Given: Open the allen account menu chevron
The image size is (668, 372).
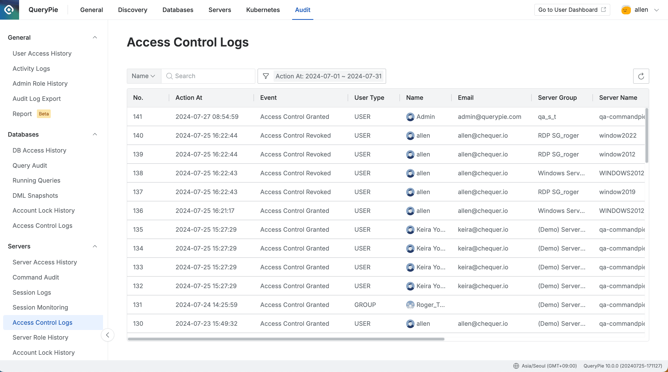Looking at the screenshot, I should point(656,10).
